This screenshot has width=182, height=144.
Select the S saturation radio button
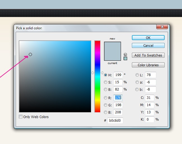106,82
